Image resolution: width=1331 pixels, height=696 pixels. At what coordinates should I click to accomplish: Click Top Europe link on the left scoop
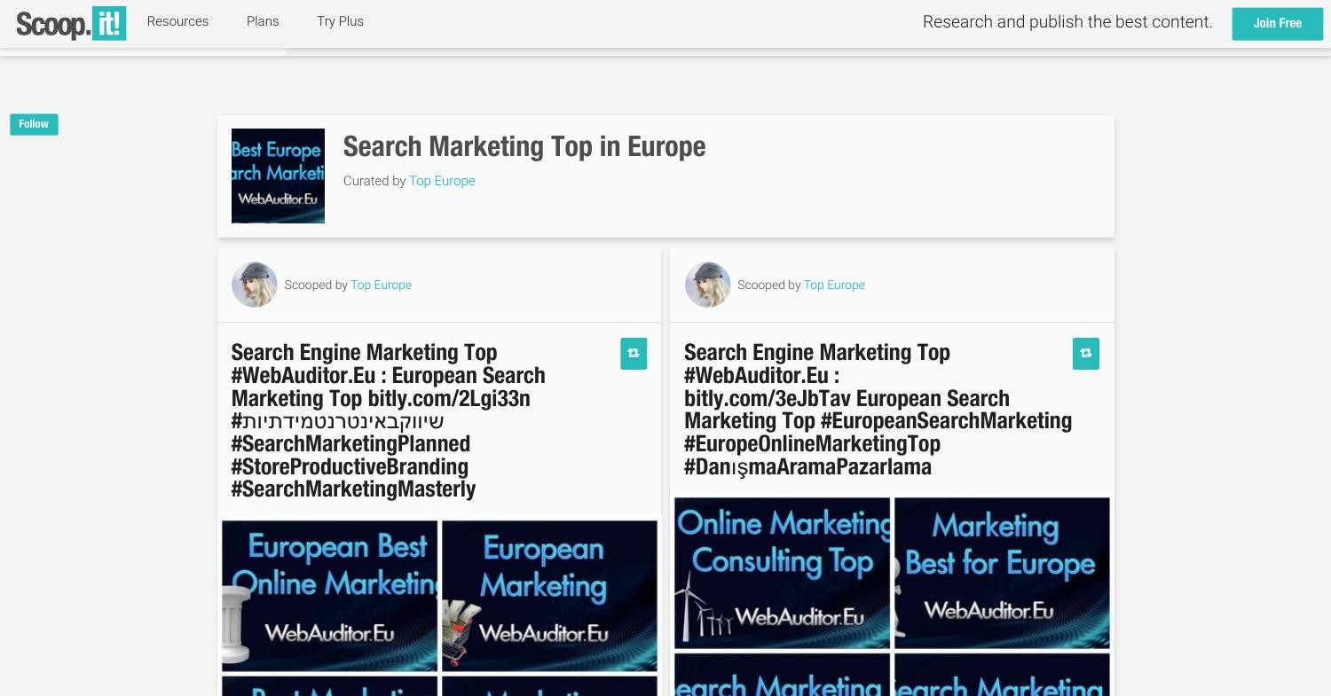click(381, 285)
